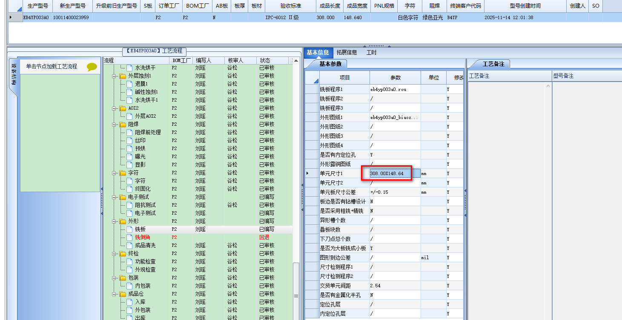
Task: Click the folder icon beside 终检
Action: coord(123,254)
